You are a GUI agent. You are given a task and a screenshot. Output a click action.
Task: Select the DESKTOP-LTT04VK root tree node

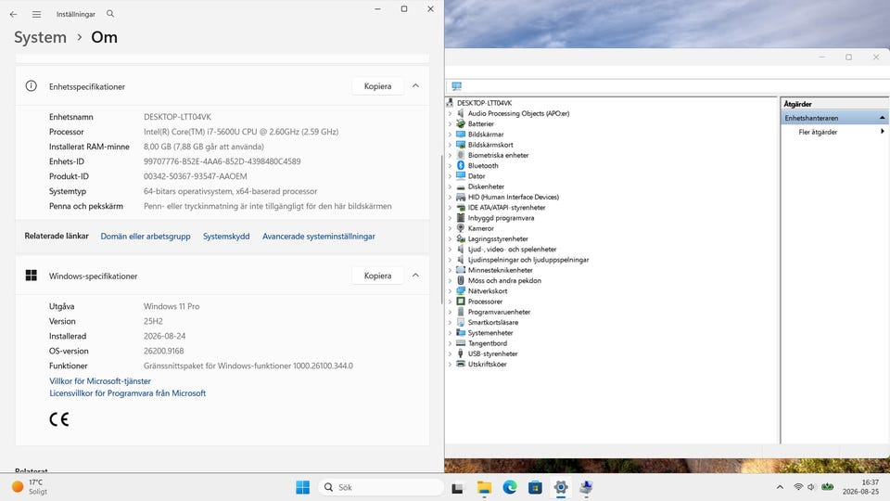(484, 103)
